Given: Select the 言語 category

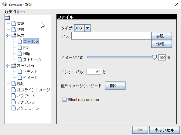Looking at the screenshot, I should tap(21, 24).
